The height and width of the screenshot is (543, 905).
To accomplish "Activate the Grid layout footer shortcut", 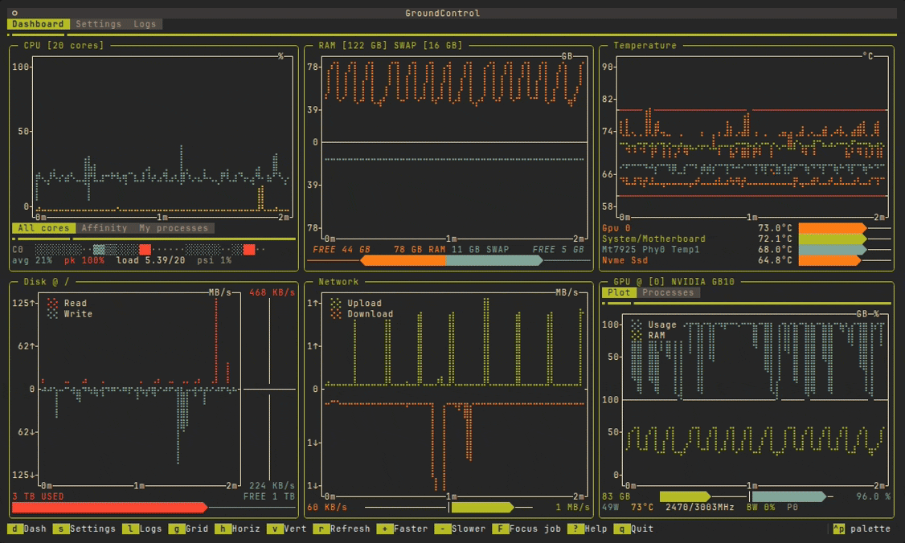I will coord(188,529).
